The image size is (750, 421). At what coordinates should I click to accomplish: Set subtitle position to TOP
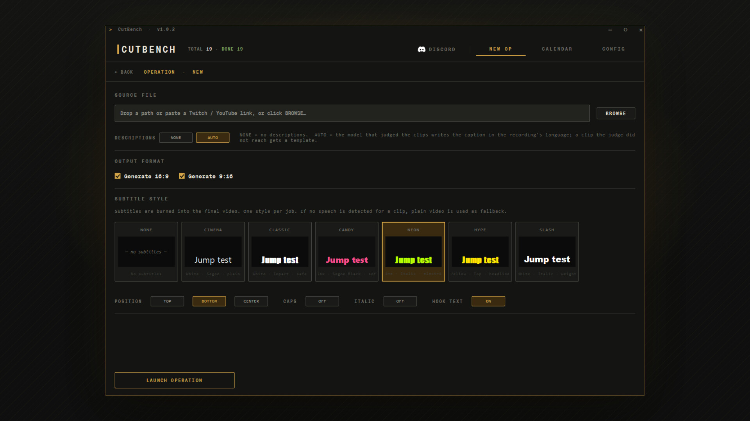[x=167, y=301]
